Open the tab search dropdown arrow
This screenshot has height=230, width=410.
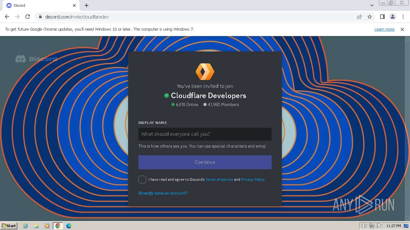372,5
